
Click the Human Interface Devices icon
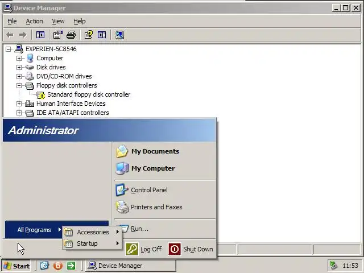click(29, 104)
